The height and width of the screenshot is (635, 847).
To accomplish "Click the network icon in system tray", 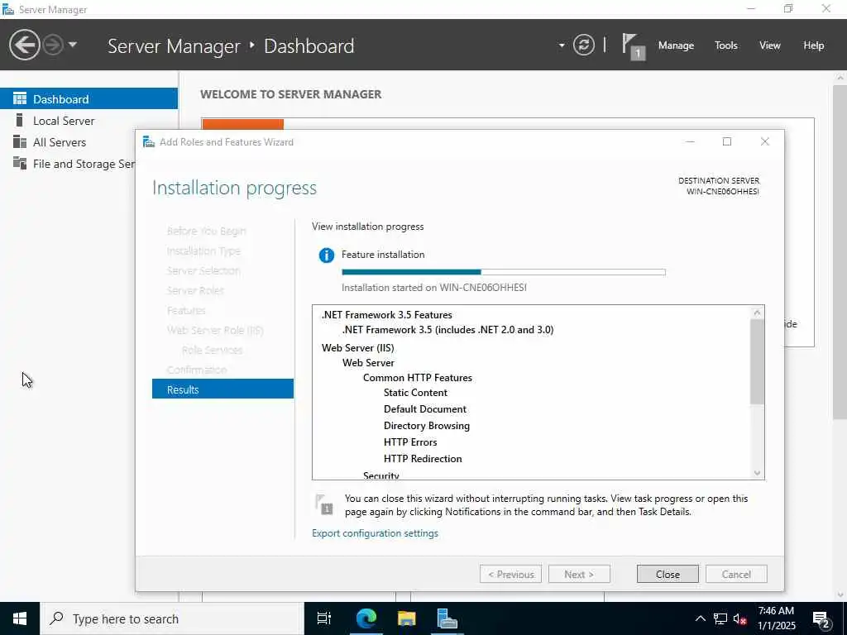I will pyautogui.click(x=720, y=618).
